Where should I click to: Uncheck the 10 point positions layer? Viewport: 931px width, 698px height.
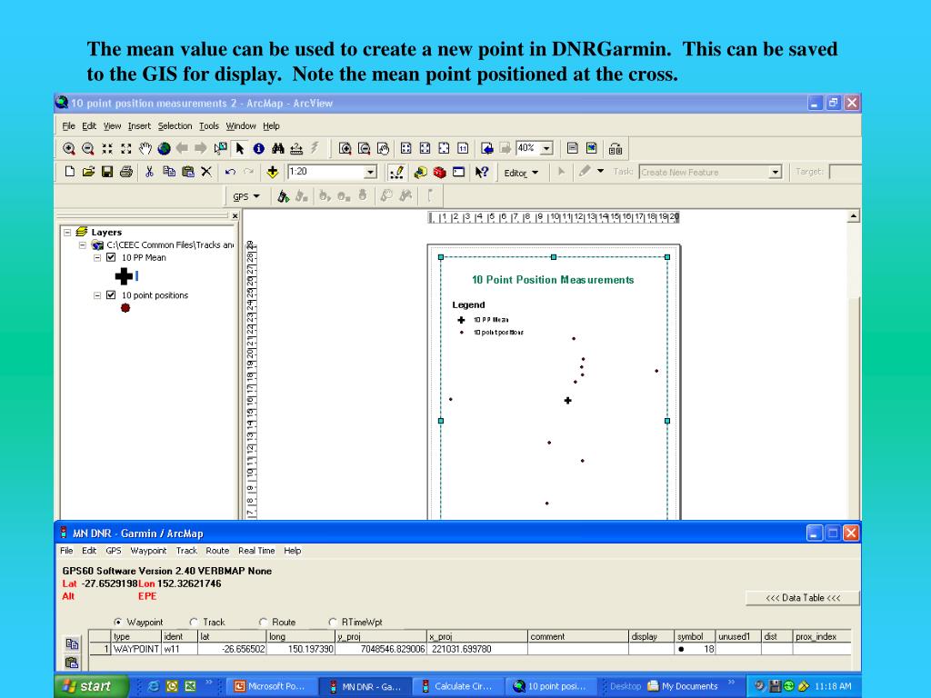point(111,295)
